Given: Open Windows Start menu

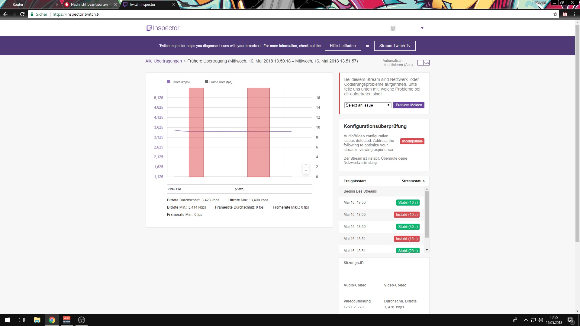Looking at the screenshot, I should coord(7,320).
